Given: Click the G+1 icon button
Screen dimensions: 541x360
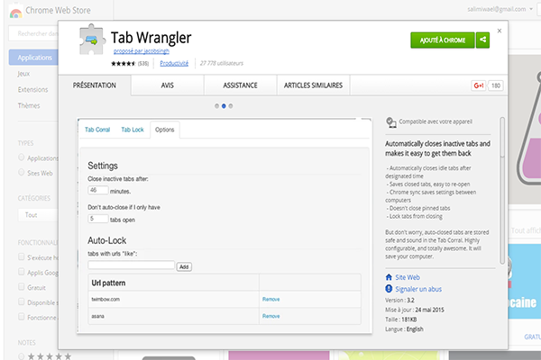Looking at the screenshot, I should coord(479,85).
